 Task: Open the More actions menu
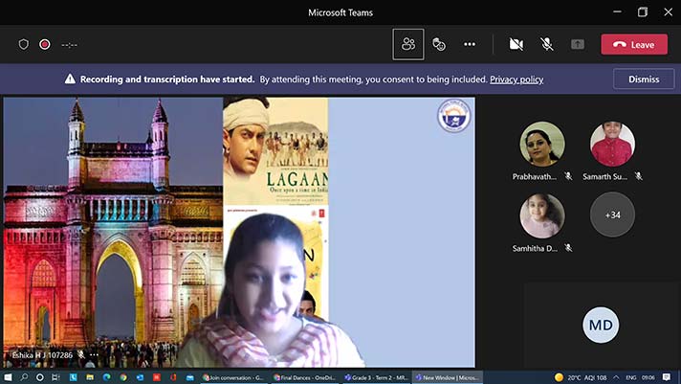[470, 44]
